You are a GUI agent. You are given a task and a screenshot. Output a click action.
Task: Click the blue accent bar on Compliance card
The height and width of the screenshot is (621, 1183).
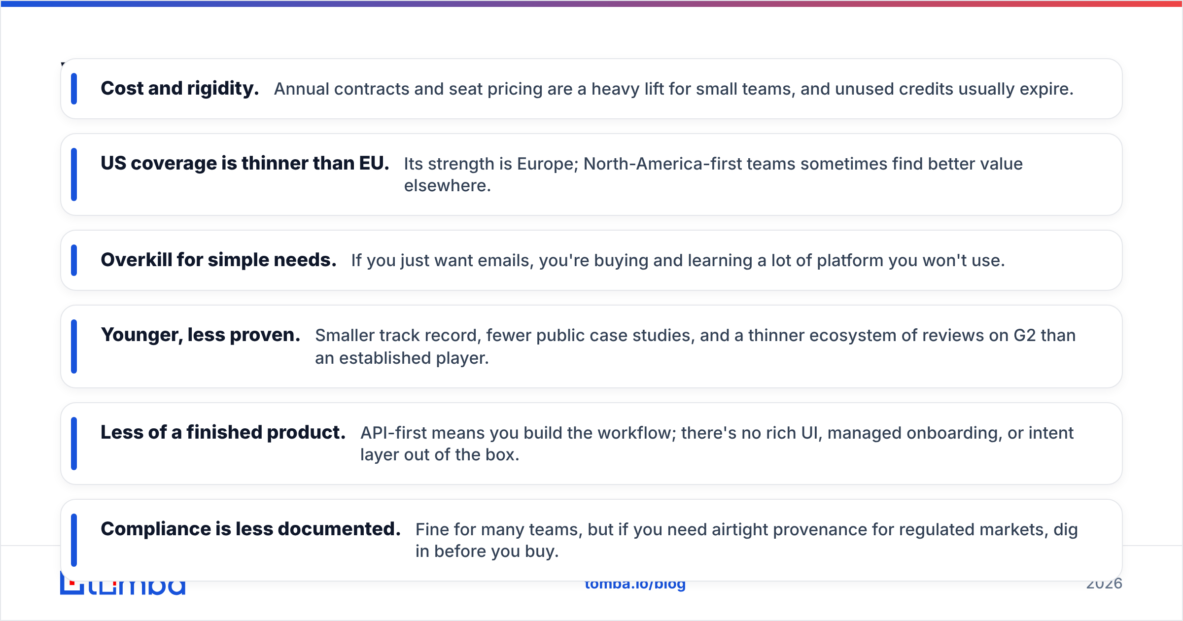tap(74, 540)
